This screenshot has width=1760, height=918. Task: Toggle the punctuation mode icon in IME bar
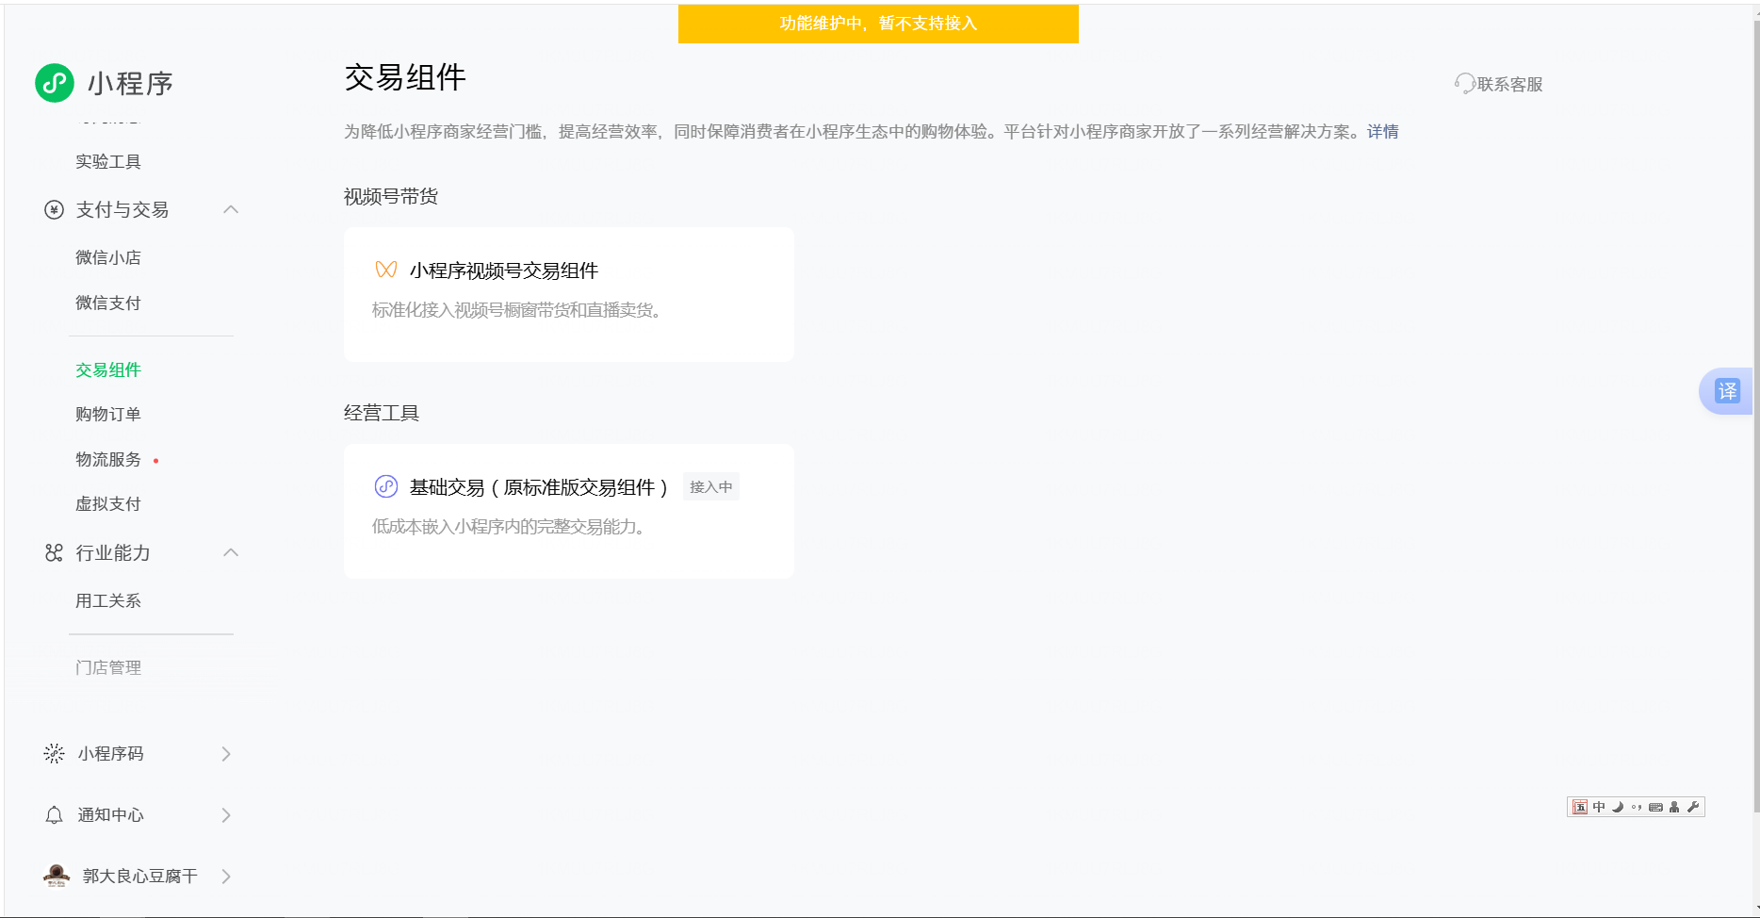coord(1637,807)
